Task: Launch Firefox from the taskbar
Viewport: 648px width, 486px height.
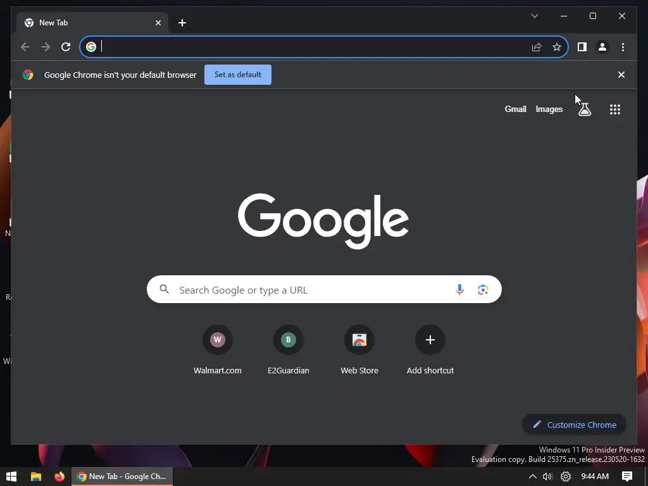Action: (59, 477)
